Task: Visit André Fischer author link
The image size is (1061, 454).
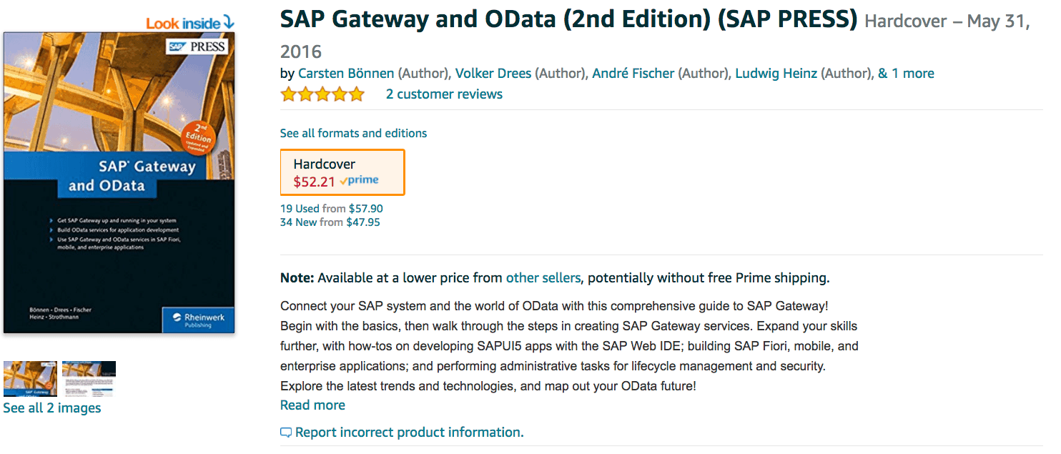Action: click(633, 74)
